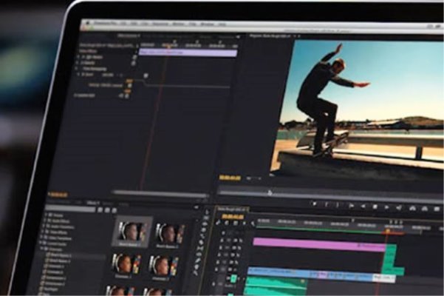Select the Rolling Edit tool
This screenshot has height=296, width=444.
[203, 230]
